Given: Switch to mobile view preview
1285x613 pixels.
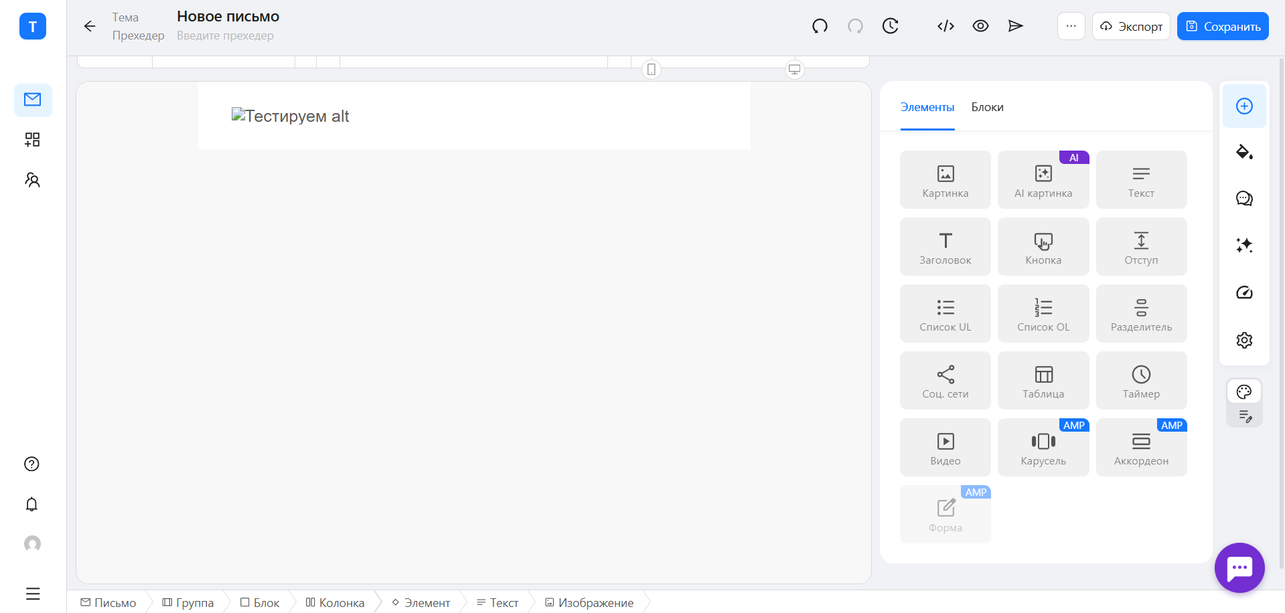Looking at the screenshot, I should click(652, 70).
